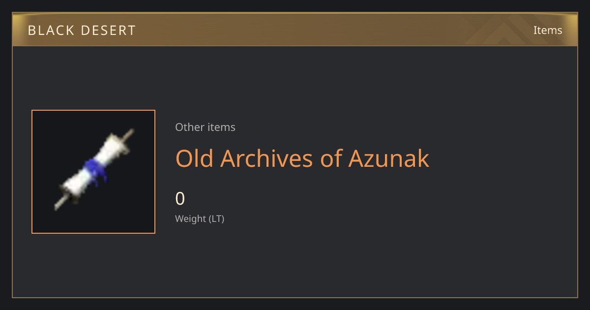Click the Old Archives scroll item icon
The width and height of the screenshot is (590, 310).
93,172
